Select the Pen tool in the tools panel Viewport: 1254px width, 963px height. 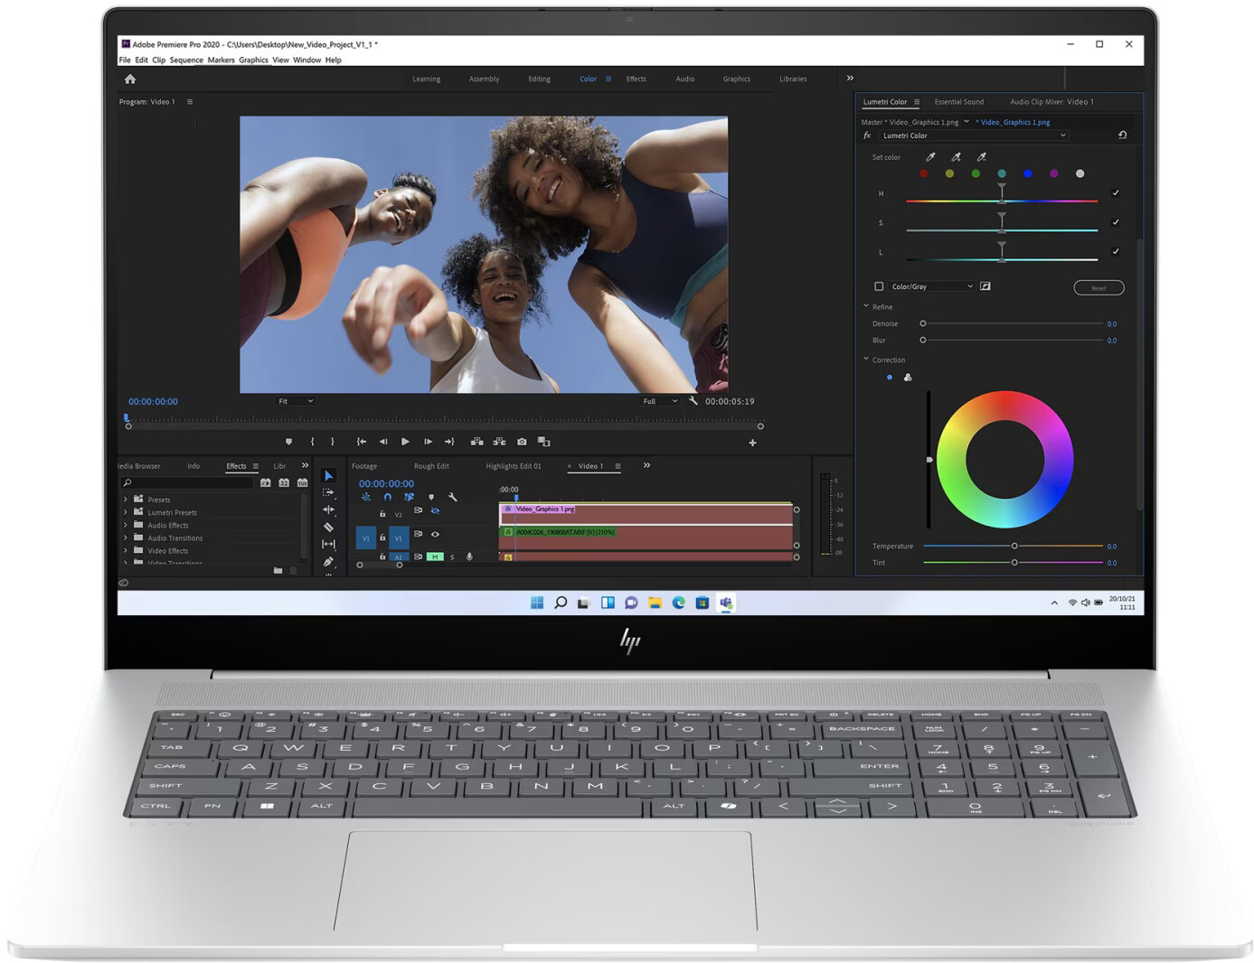[328, 562]
